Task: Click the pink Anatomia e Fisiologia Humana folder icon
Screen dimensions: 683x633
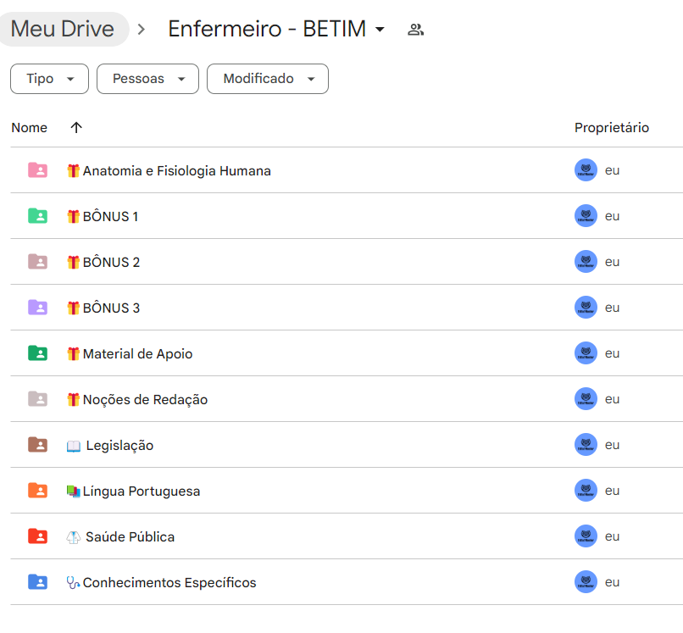Action: tap(37, 170)
